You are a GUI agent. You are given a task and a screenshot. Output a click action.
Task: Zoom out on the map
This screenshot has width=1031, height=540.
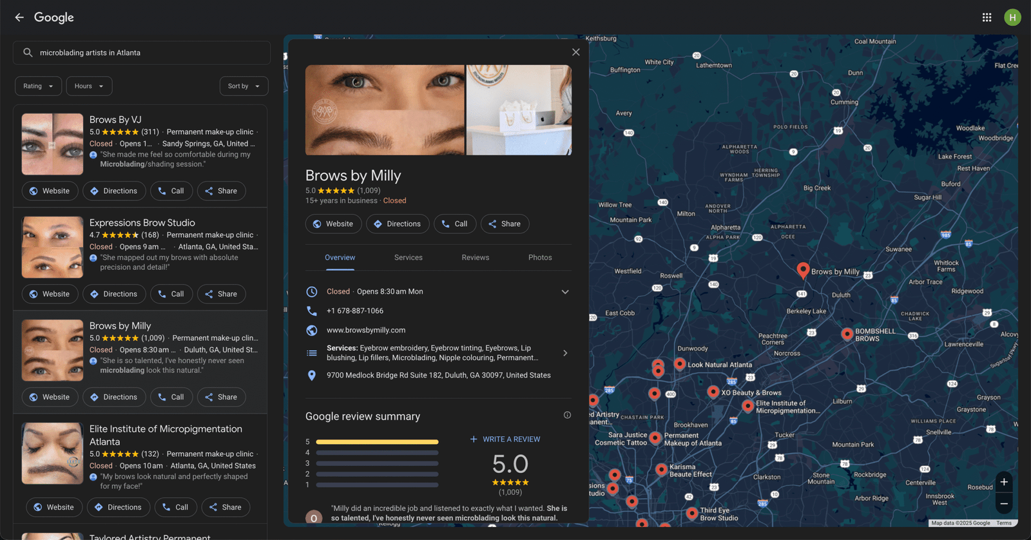coord(1004,504)
